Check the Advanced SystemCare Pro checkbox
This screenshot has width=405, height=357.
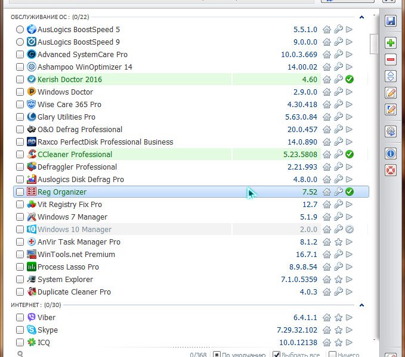[x=20, y=54]
